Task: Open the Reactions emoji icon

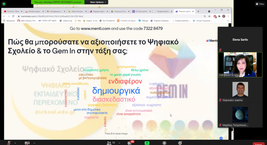Action: click(180, 143)
